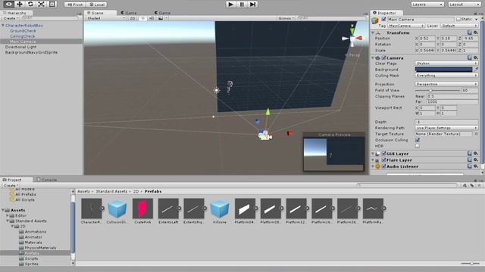Screen dimensions: 485x272
Task: Open the Clear Flags Skybox dropdown
Action: [x=446, y=63]
